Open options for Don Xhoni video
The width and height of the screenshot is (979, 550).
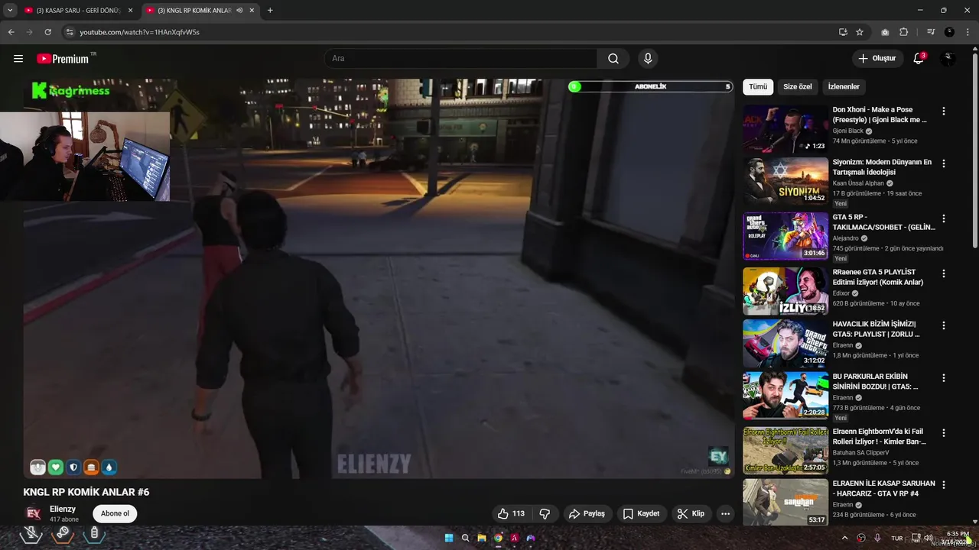(943, 111)
